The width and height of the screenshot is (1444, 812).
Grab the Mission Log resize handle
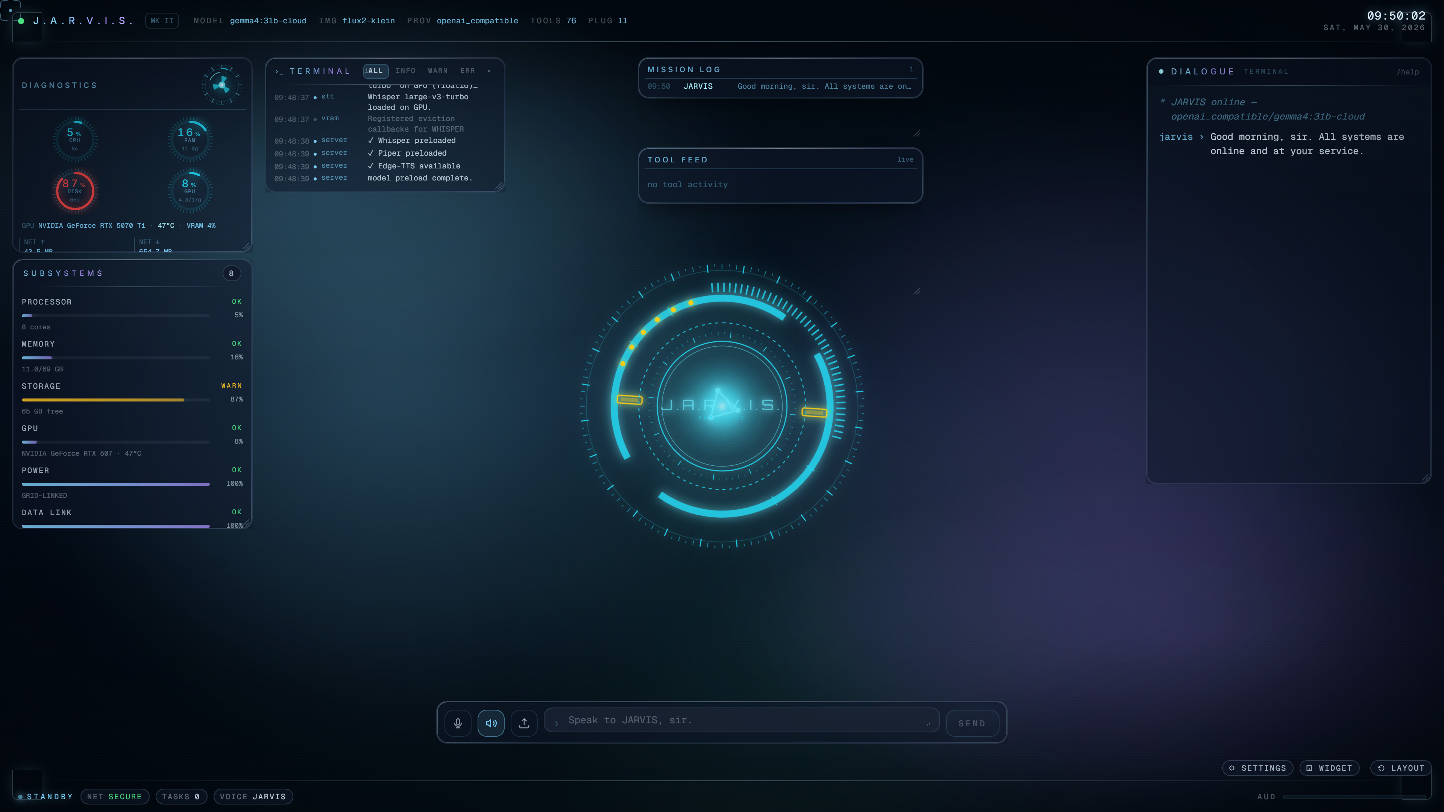click(x=917, y=133)
